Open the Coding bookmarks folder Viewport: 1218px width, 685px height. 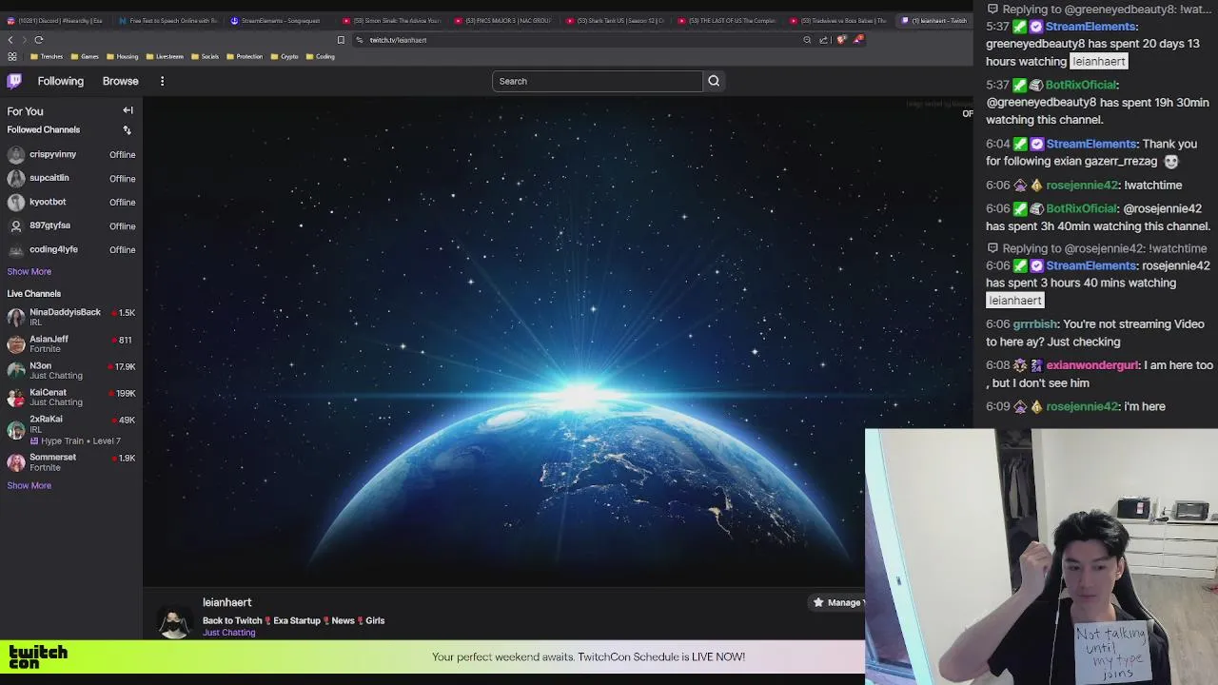click(x=320, y=56)
